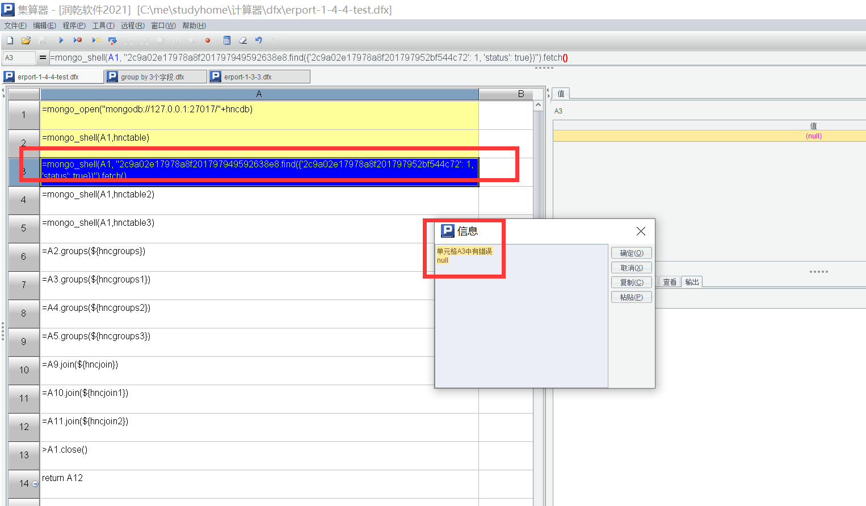Click 取消(X) in the info dialog
The height and width of the screenshot is (506, 866).
(632, 268)
